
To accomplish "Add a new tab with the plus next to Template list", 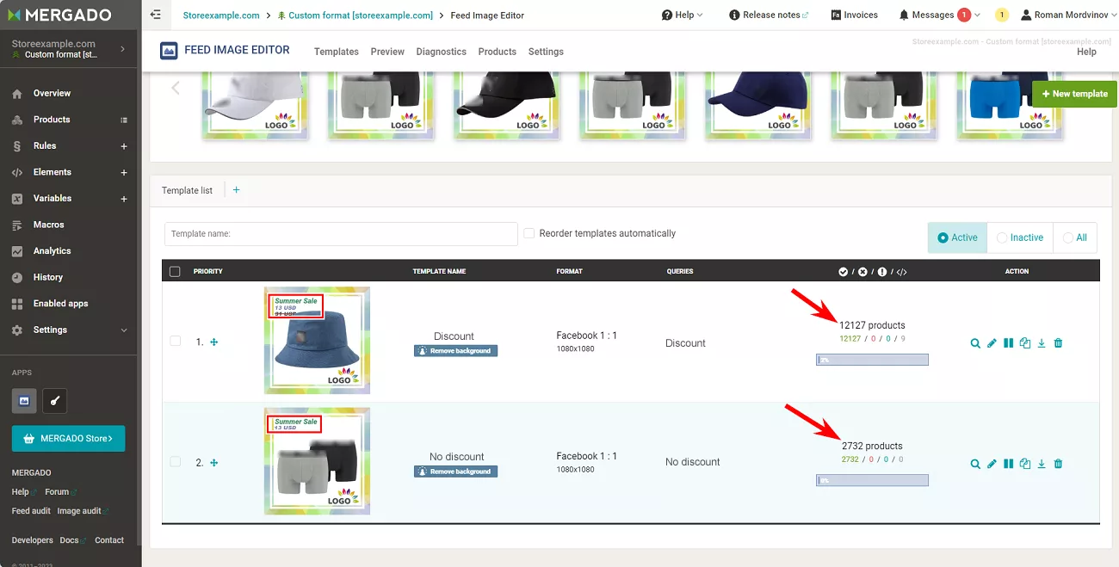I will pos(237,190).
